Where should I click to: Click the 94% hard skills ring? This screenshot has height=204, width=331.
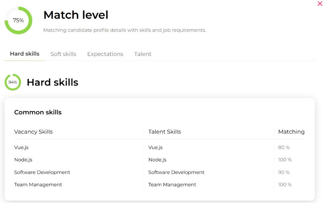pos(13,82)
